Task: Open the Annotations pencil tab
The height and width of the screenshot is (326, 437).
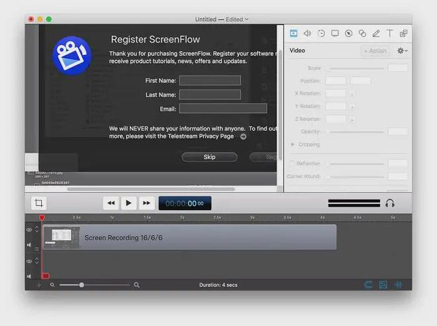Action: point(376,33)
